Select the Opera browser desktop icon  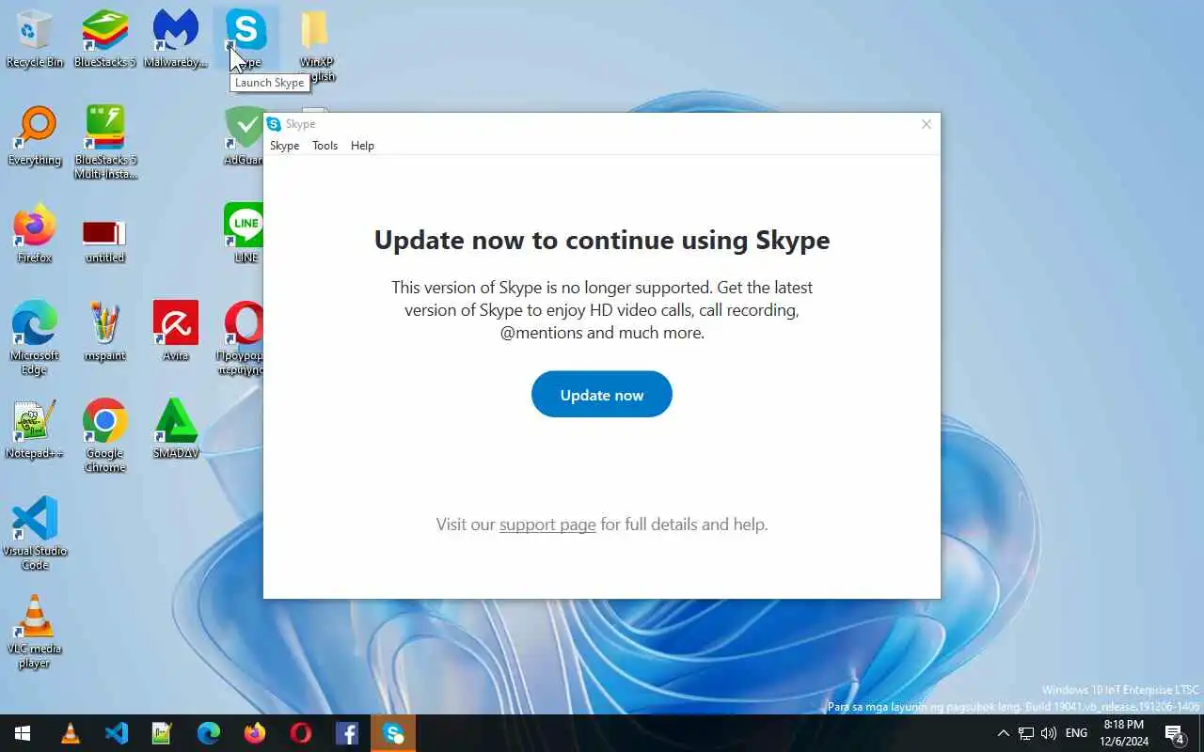(243, 338)
